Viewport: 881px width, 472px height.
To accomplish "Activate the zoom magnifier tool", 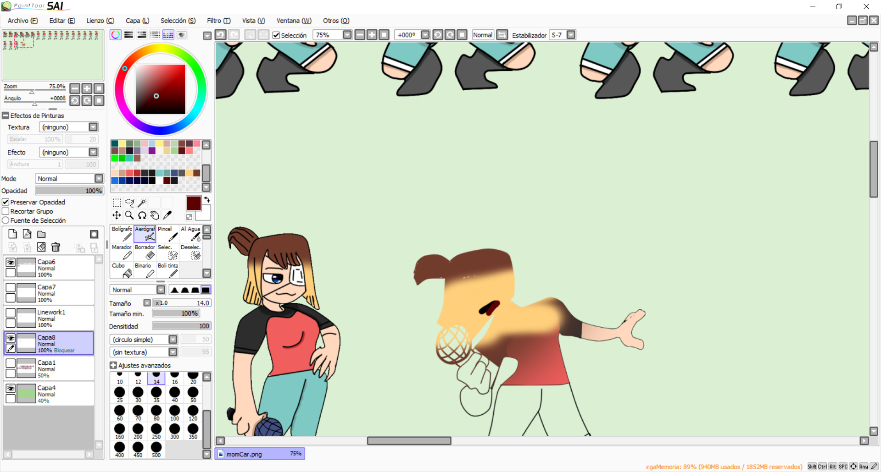I will pyautogui.click(x=129, y=215).
